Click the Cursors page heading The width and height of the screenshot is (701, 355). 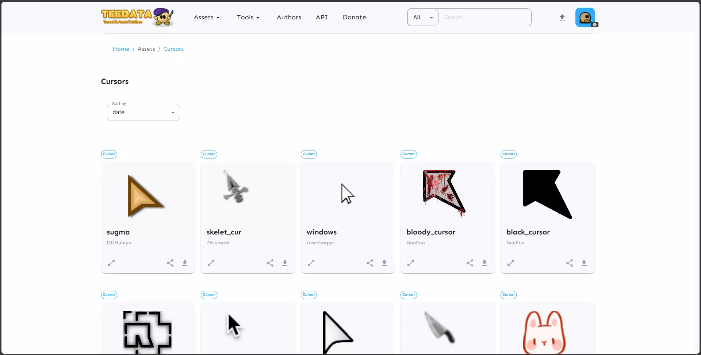[x=115, y=81]
